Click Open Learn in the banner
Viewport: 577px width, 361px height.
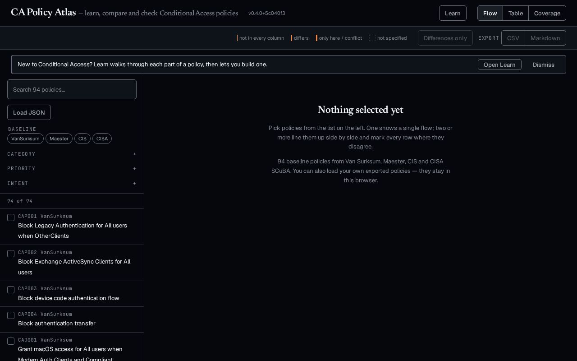click(499, 65)
